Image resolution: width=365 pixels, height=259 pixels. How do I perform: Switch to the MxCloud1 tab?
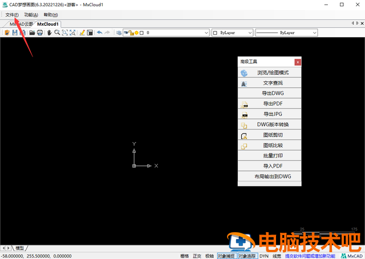(x=48, y=24)
